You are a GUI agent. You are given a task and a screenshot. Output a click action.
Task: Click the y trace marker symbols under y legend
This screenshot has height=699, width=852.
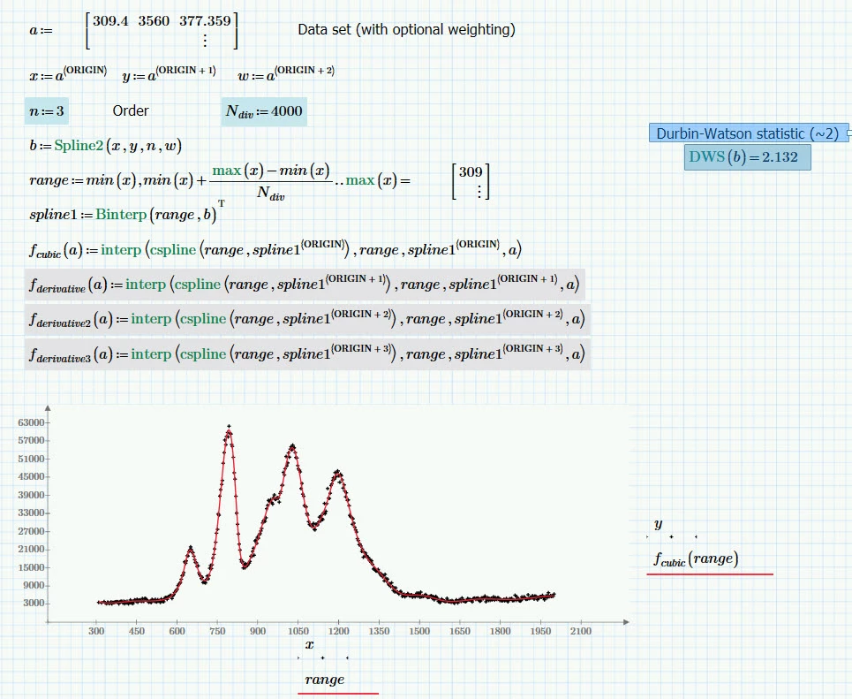click(672, 537)
